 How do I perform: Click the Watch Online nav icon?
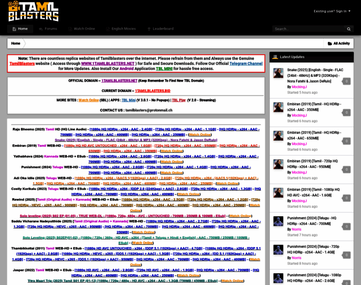pos(70,29)
